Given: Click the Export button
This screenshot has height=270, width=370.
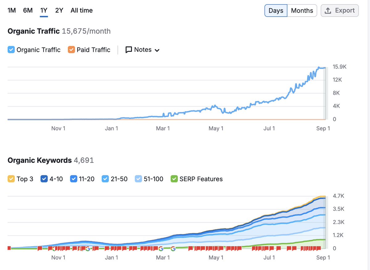Looking at the screenshot, I should 339,10.
